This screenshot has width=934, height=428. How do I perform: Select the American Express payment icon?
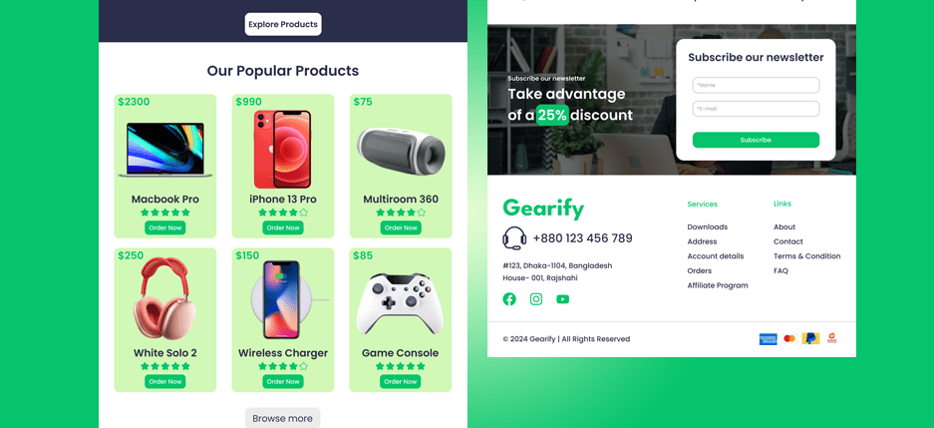coord(768,339)
